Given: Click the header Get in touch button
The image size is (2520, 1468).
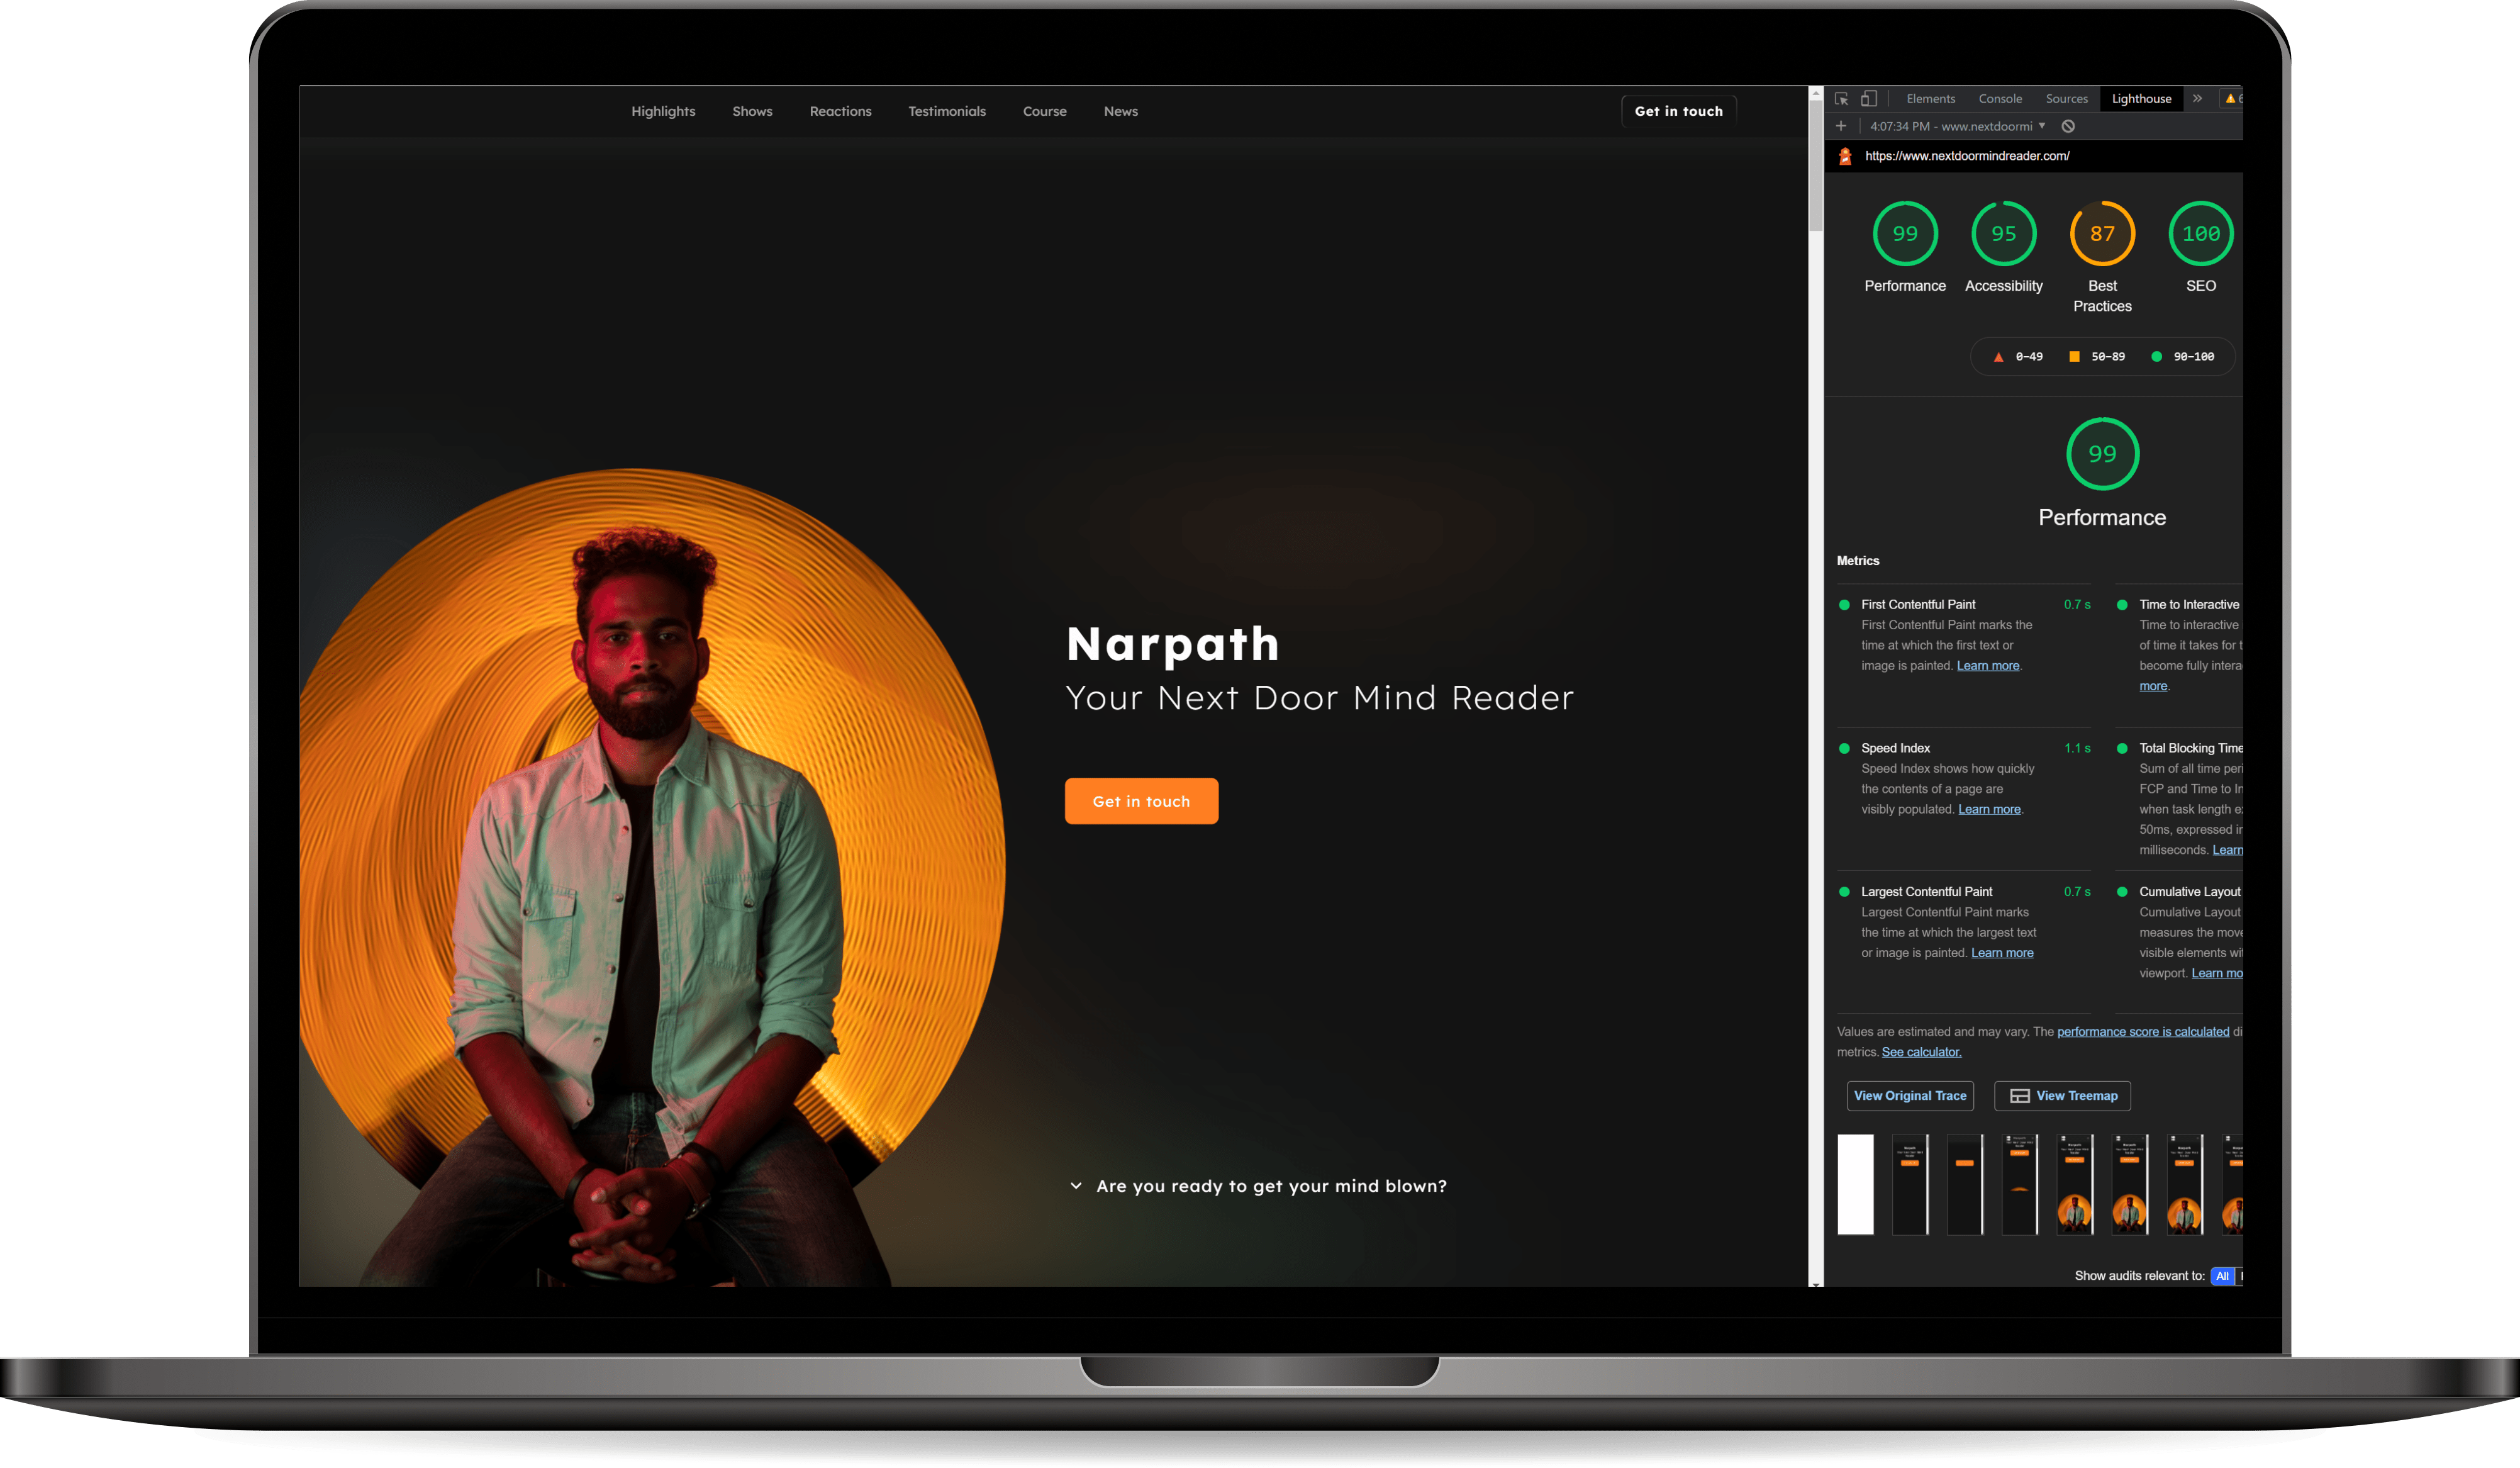Looking at the screenshot, I should [x=1678, y=111].
